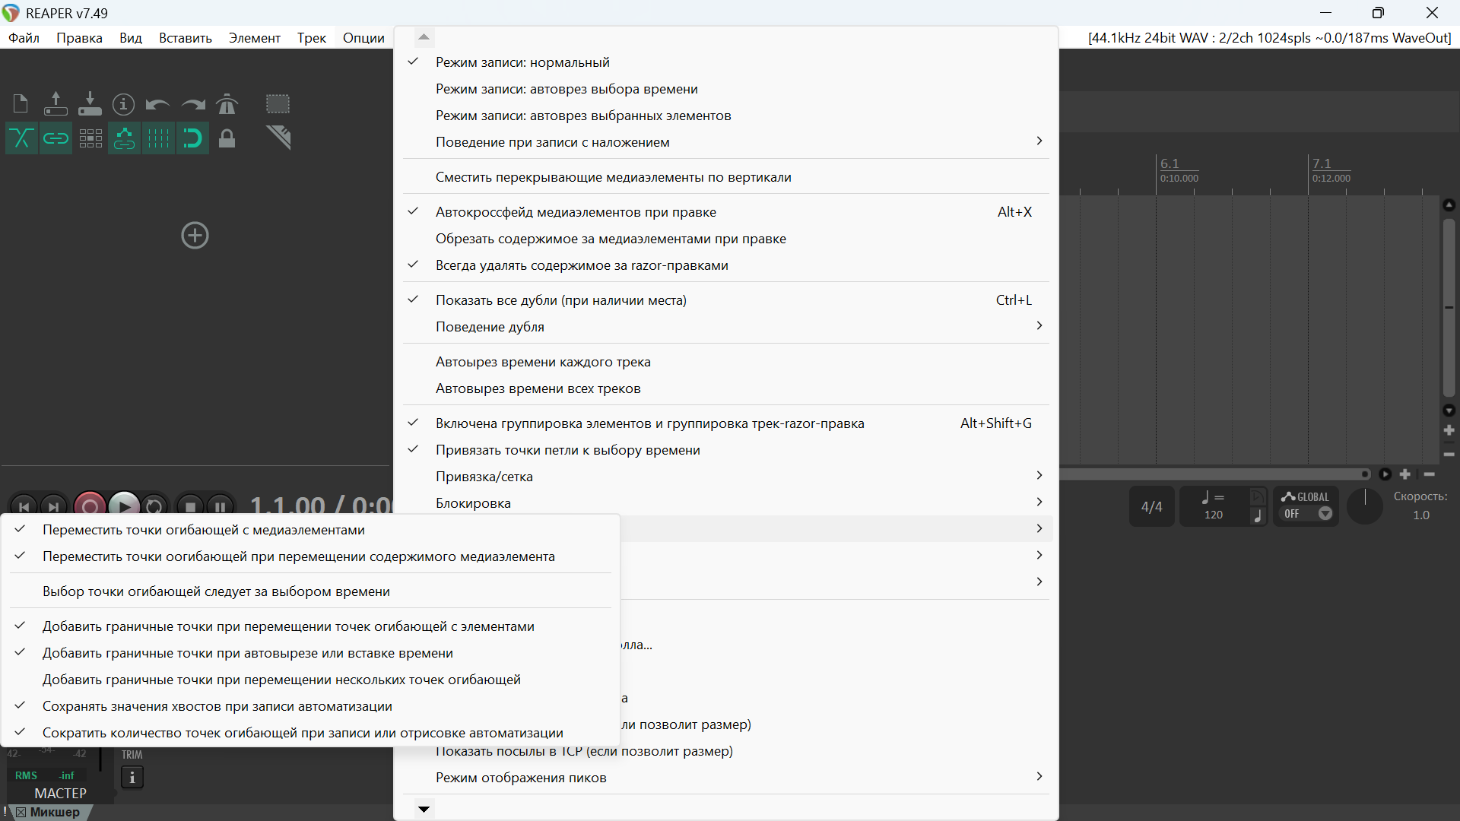Image resolution: width=1460 pixels, height=821 pixels.
Task: Toggle the Metronome icon
Action: [x=227, y=103]
